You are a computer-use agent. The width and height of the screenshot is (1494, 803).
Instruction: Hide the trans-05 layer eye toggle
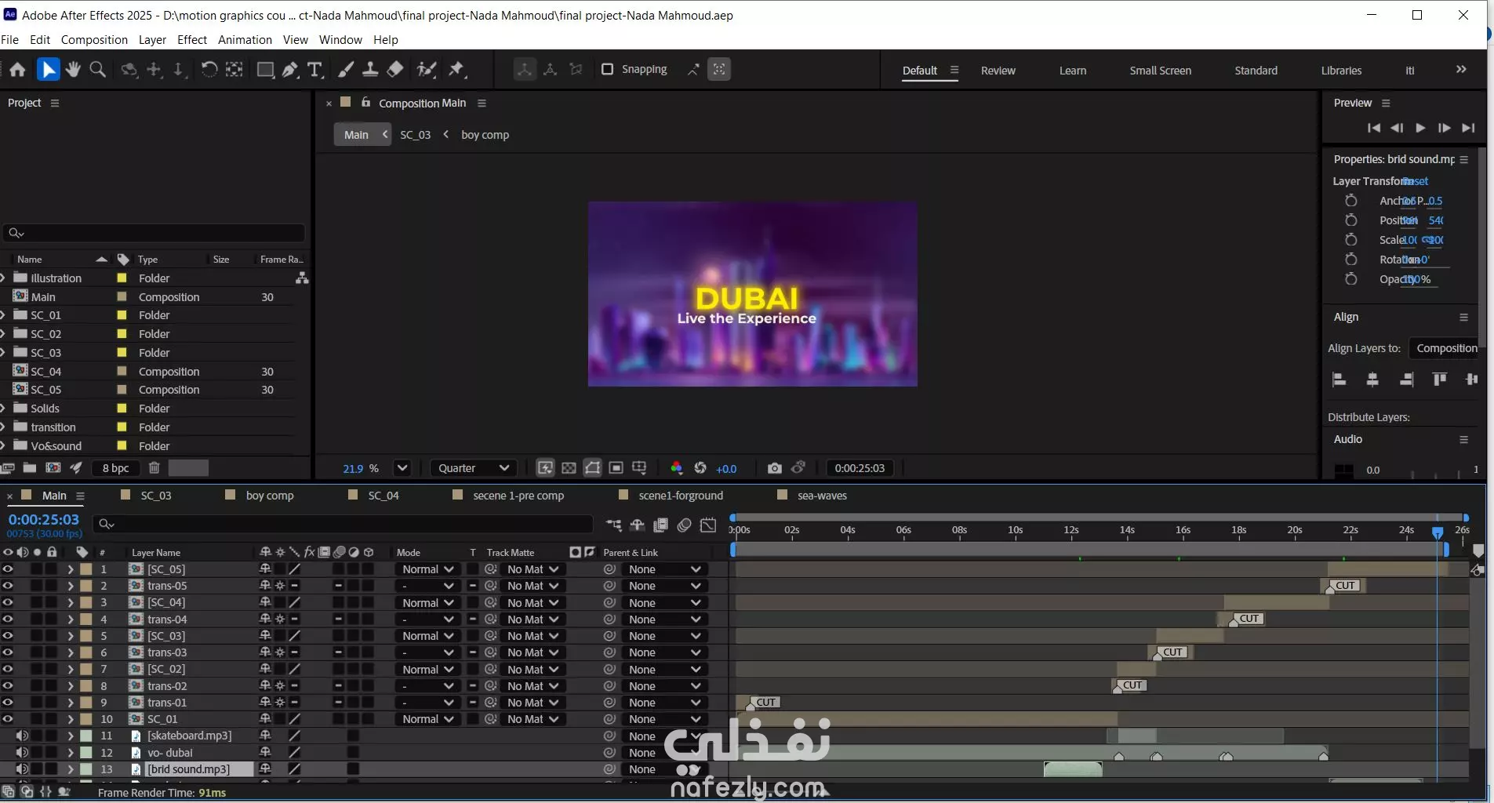tap(8, 586)
